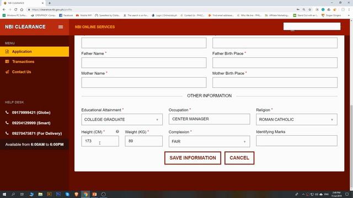Image resolution: width=353 pixels, height=198 pixels.
Task: Select the NBI CLEARANCE browser tab
Action: point(23,3)
